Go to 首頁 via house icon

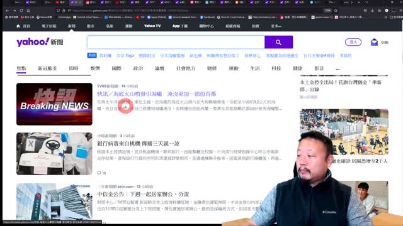coord(18,26)
